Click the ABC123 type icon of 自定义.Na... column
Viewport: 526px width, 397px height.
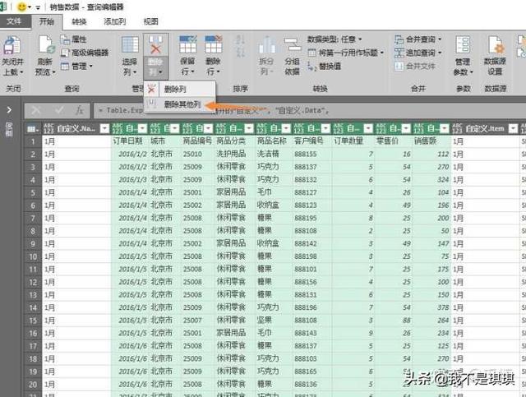49,128
